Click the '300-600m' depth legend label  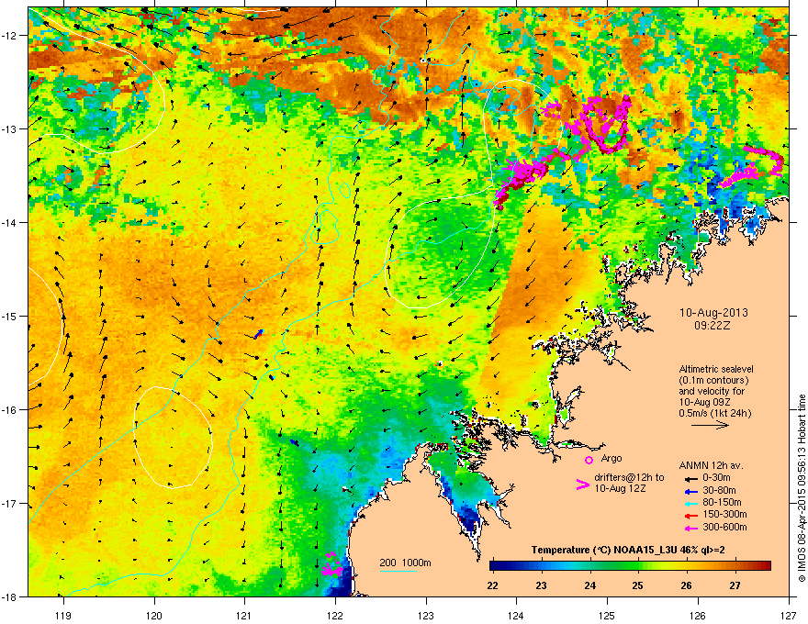[724, 528]
